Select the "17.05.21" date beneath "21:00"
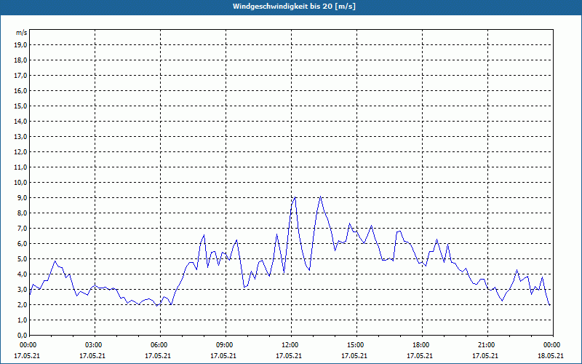Screen dimensions: 582x364 coord(485,355)
